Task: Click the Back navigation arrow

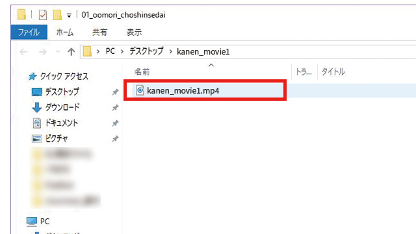Action: pyautogui.click(x=23, y=52)
